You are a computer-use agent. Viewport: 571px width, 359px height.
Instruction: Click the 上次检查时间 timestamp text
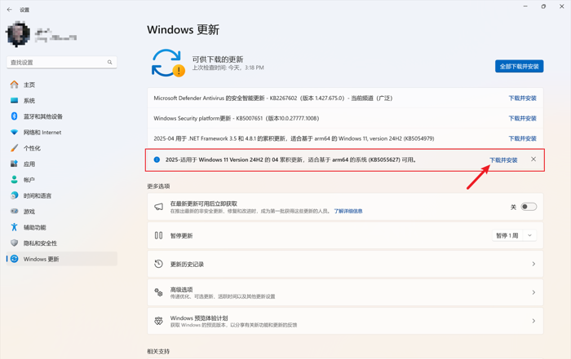point(228,68)
